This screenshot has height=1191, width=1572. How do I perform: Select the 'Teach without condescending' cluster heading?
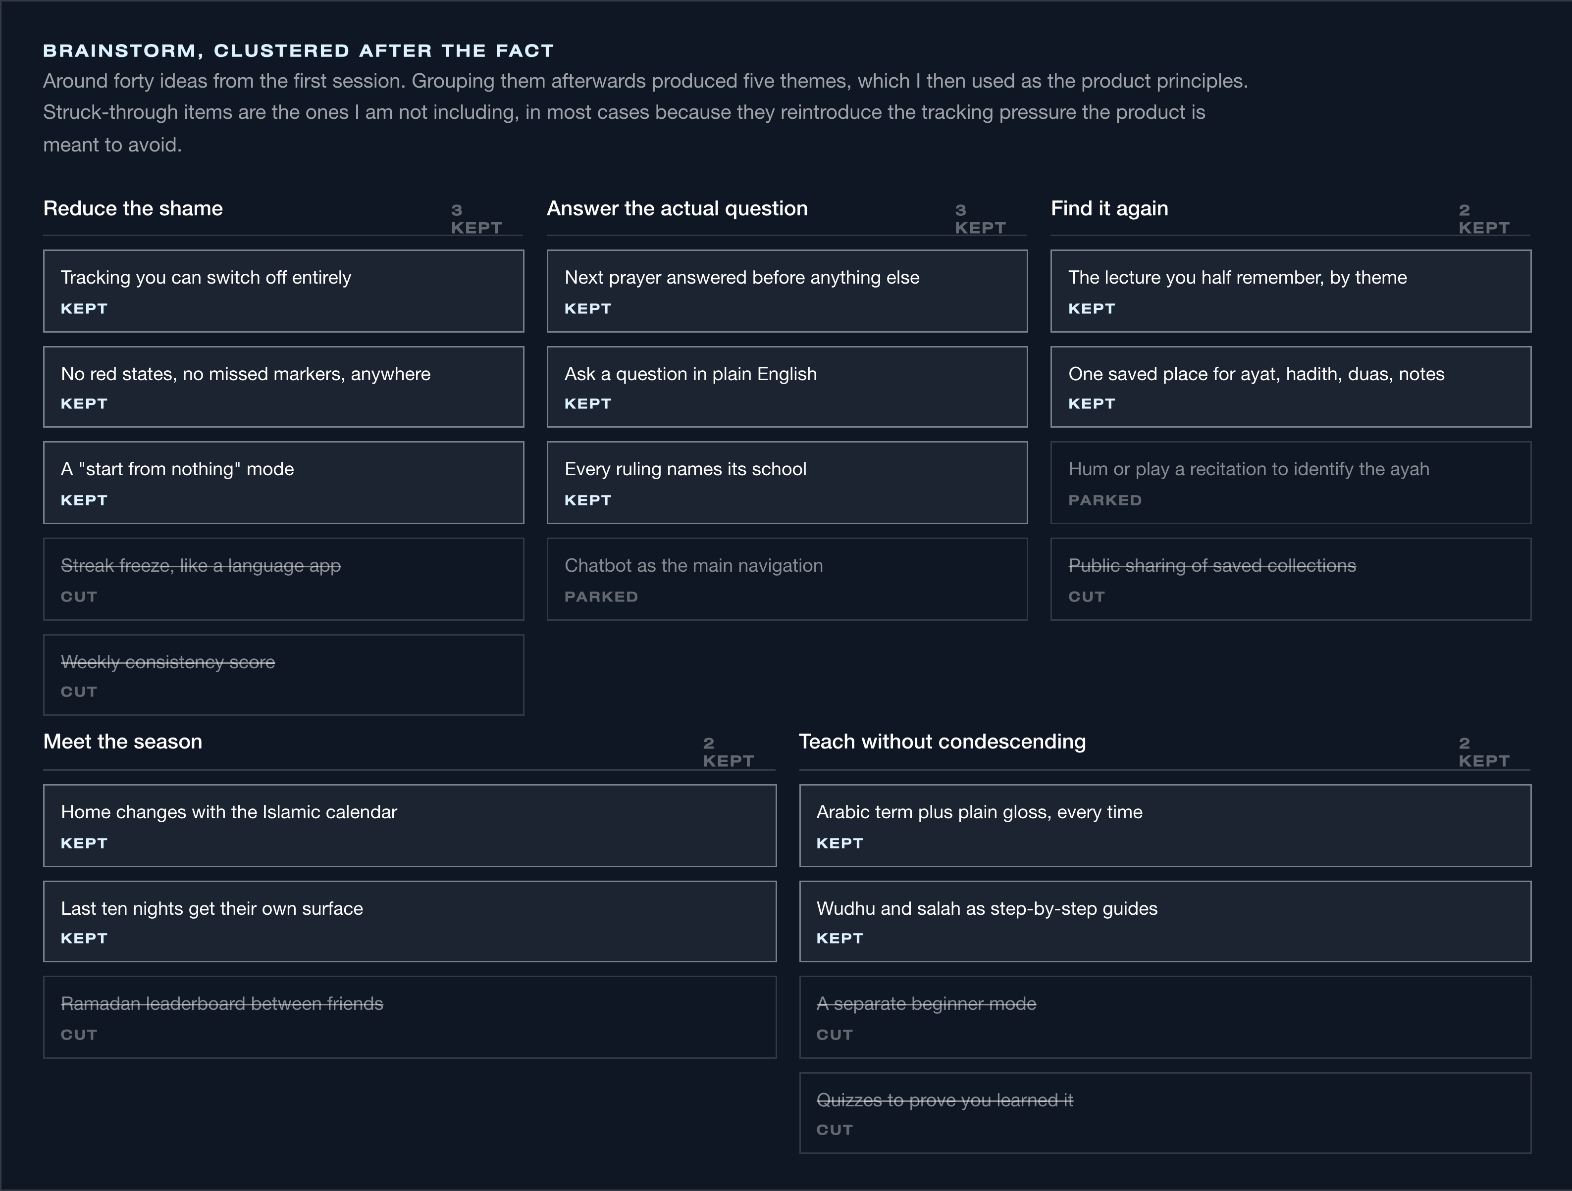pyautogui.click(x=943, y=742)
